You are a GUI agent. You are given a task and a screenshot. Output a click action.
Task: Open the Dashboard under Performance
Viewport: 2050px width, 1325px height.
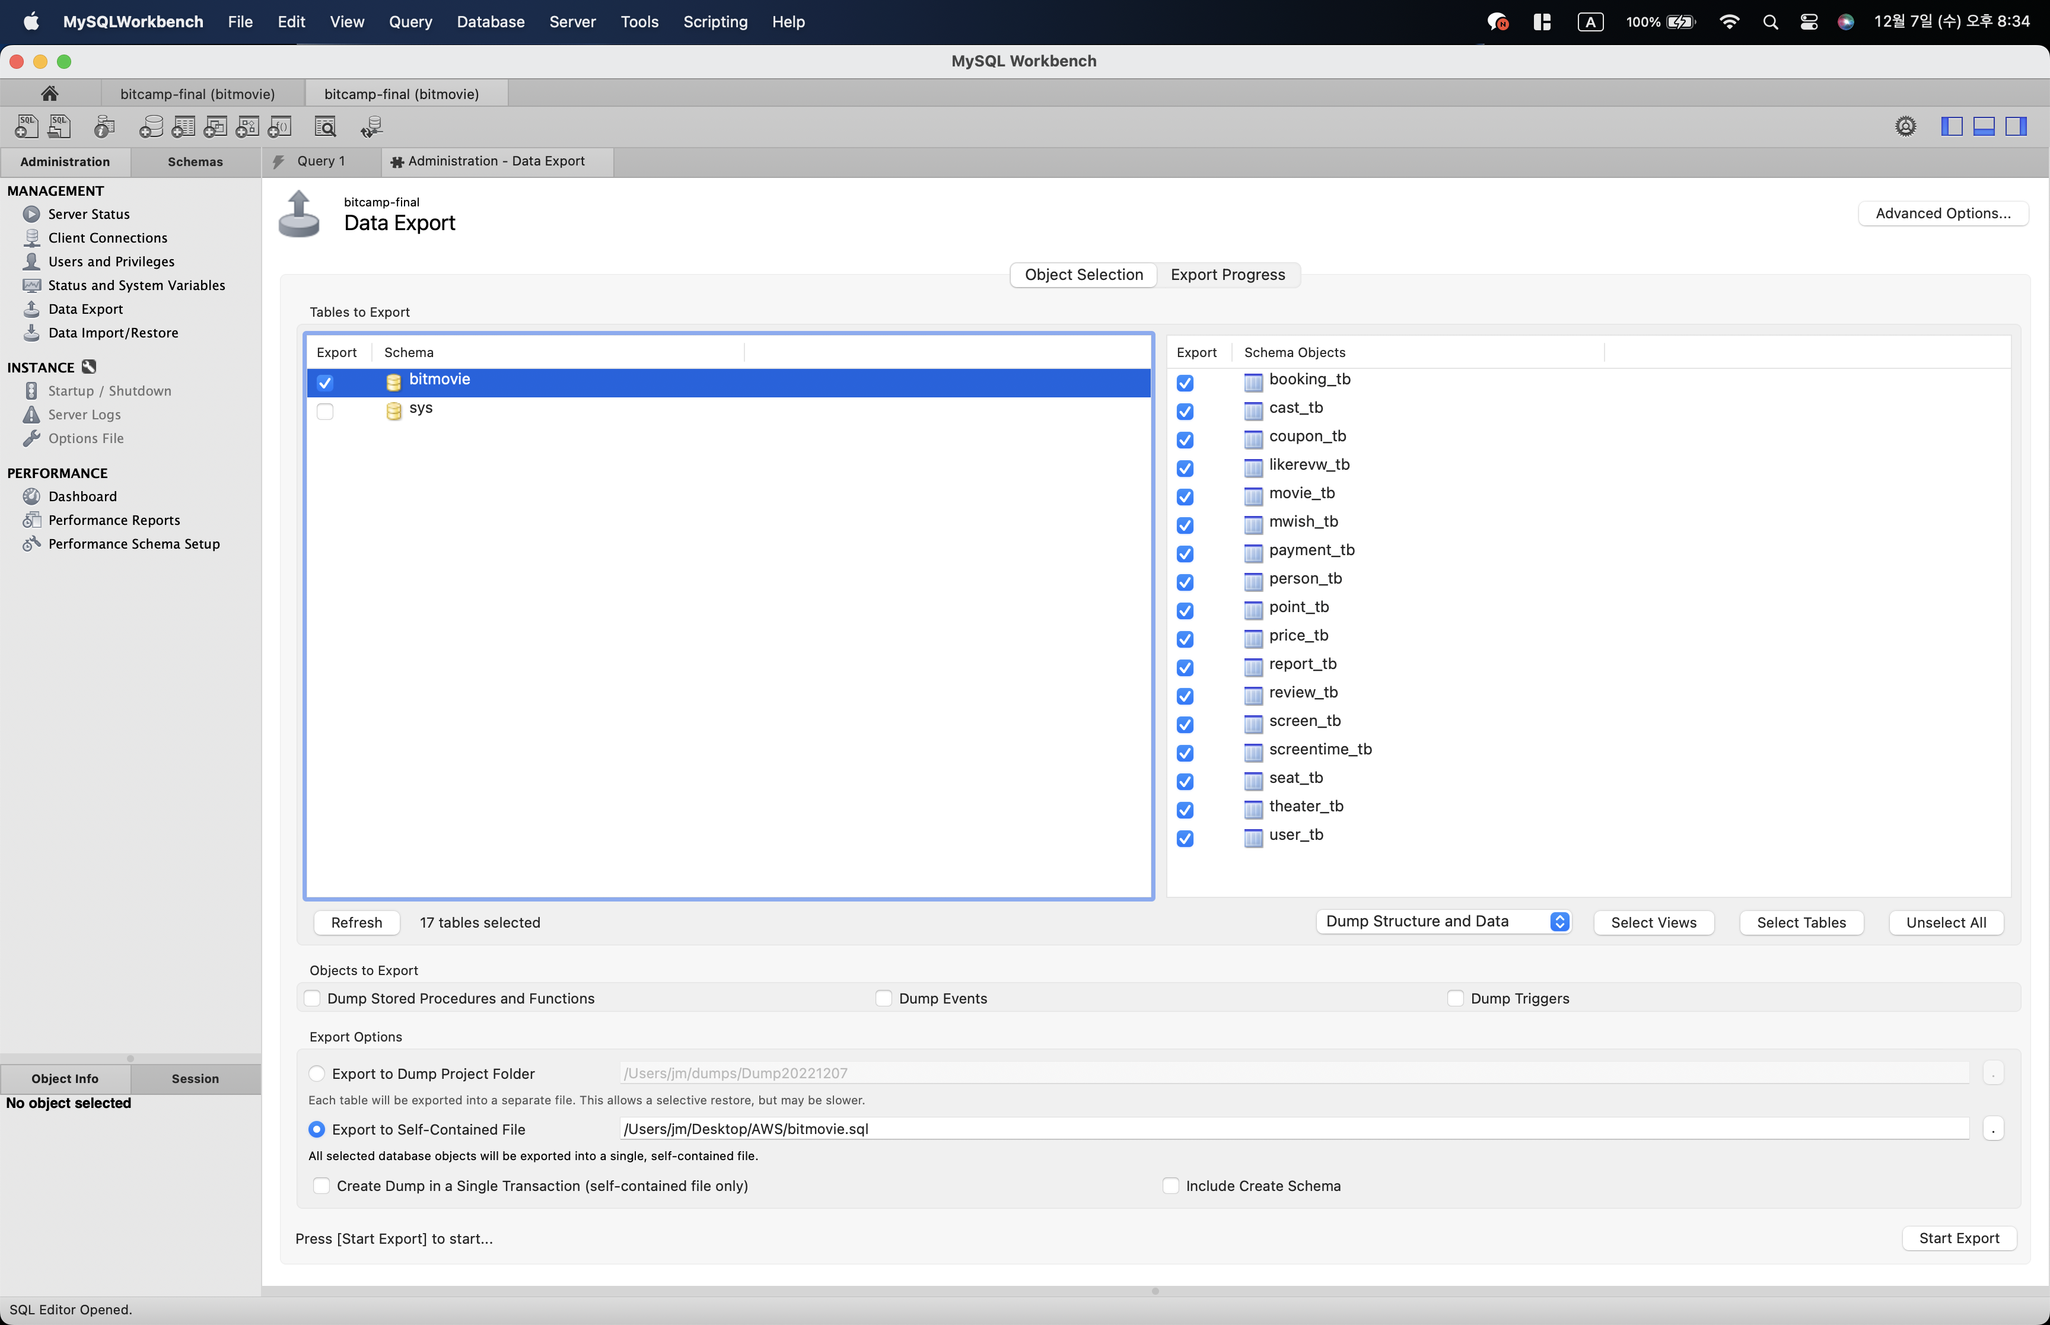click(x=82, y=496)
